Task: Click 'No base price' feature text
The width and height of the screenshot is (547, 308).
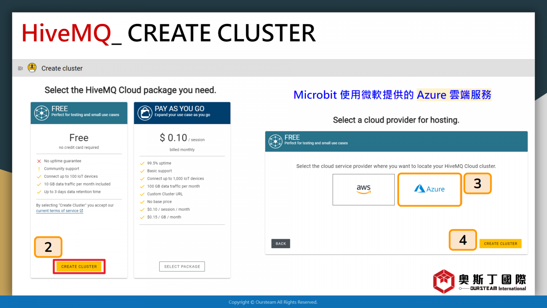Action: click(160, 202)
